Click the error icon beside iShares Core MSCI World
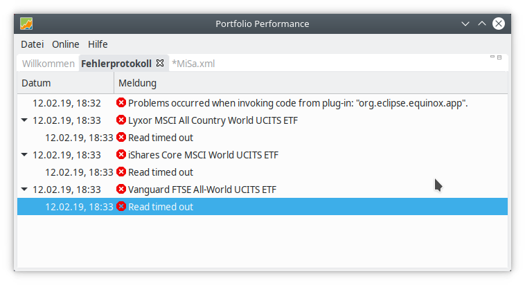The width and height of the screenshot is (525, 285). tap(121, 155)
